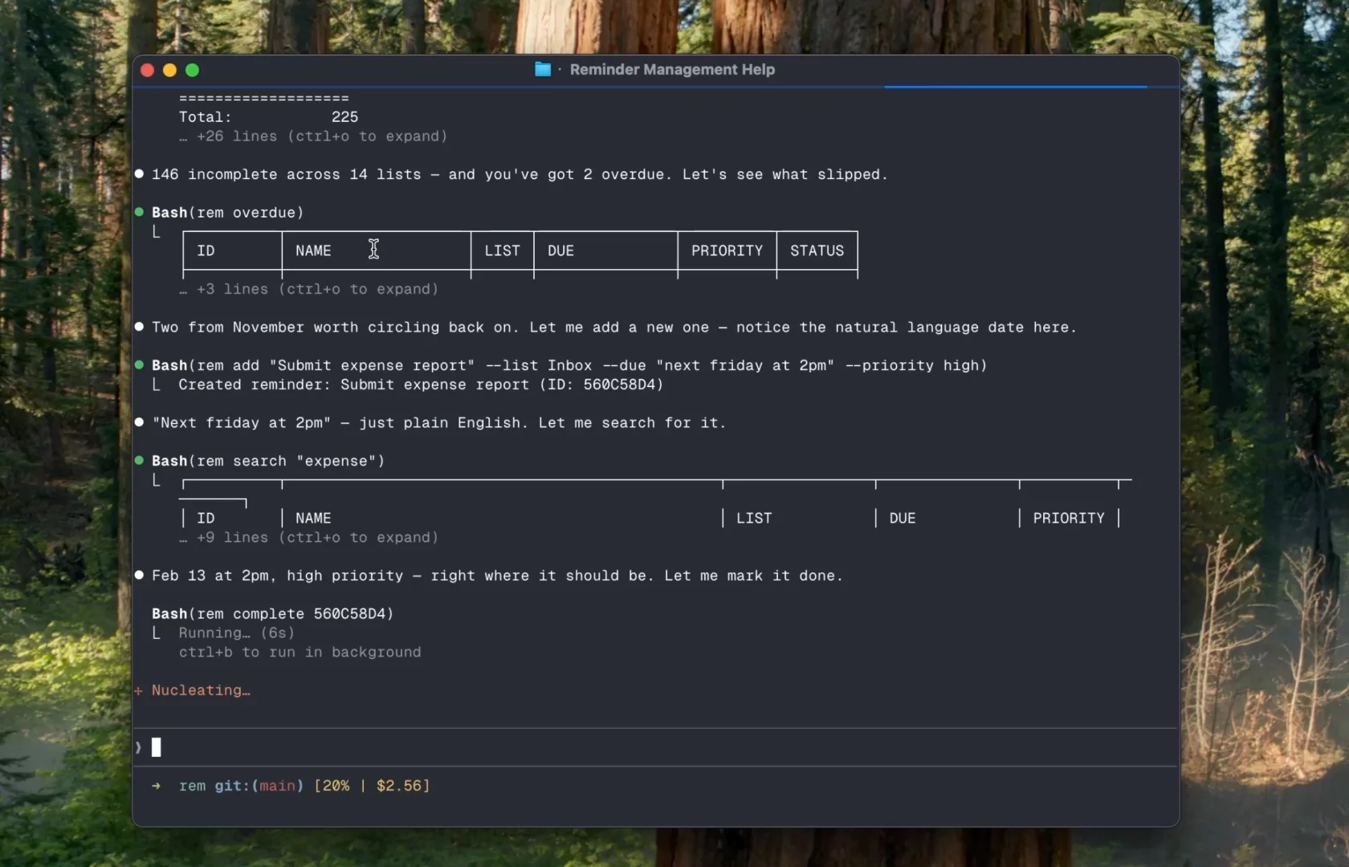This screenshot has height=867, width=1349.
Task: Click the green dot beside the rem add command
Action: 139,364
